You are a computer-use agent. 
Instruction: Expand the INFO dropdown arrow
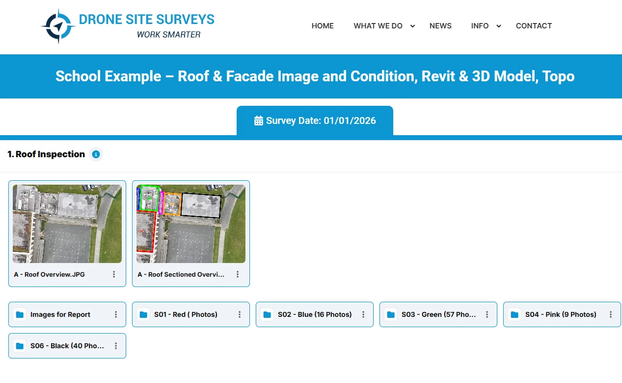[499, 26]
